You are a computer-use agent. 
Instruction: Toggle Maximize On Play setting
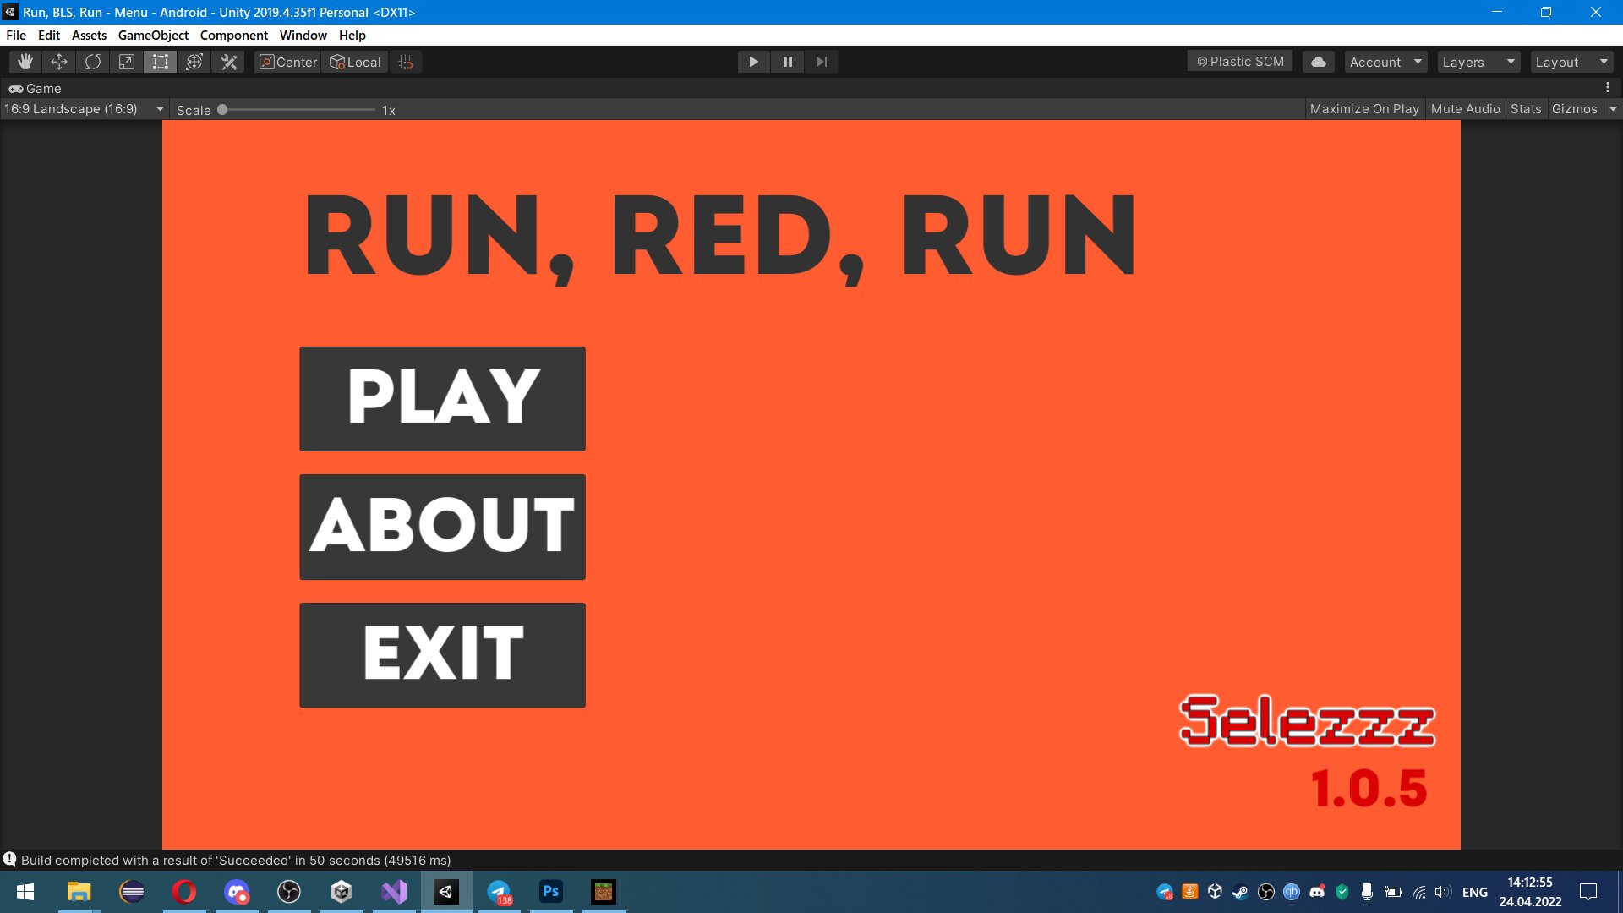coord(1365,108)
